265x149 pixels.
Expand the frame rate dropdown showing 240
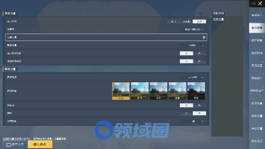click(x=193, y=45)
